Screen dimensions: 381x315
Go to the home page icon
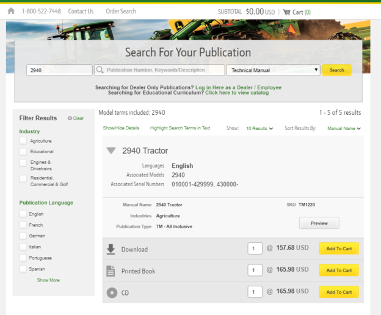pos(11,11)
